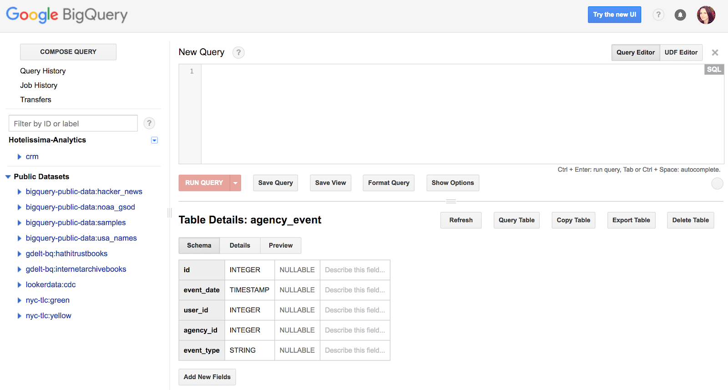Open lookerdata:cdc dataset link
The width and height of the screenshot is (728, 390).
(51, 284)
